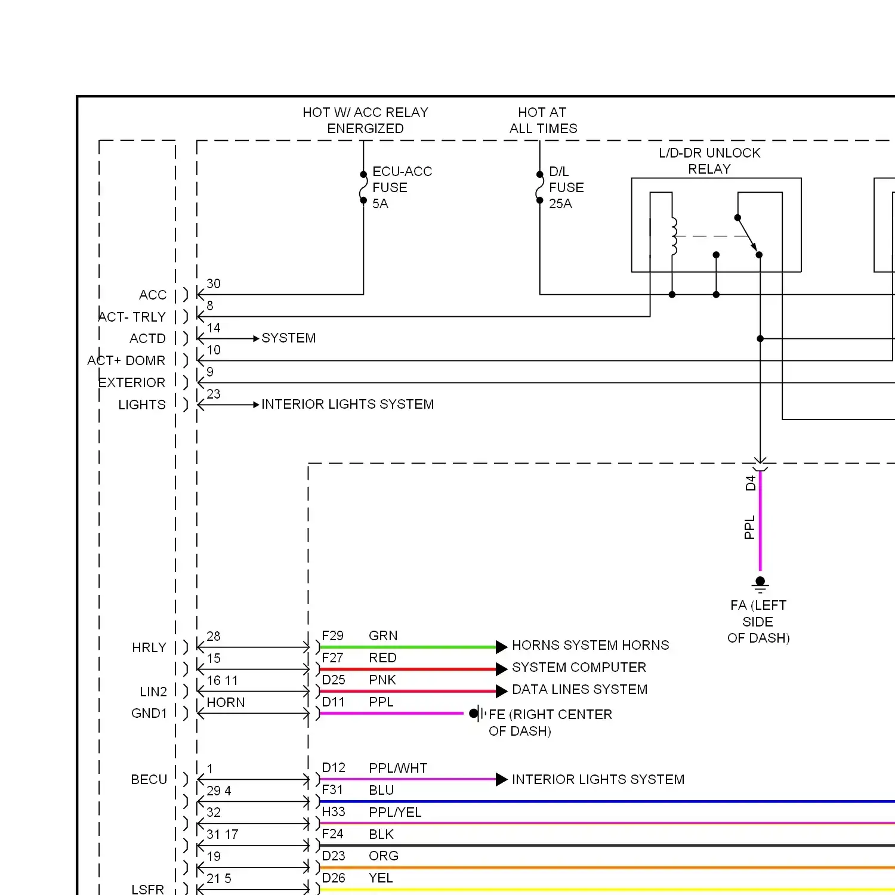Click the arrowhead pointing to SYSTEM COMPUTER
Image resolution: width=895 pixels, height=895 pixels.
[502, 669]
